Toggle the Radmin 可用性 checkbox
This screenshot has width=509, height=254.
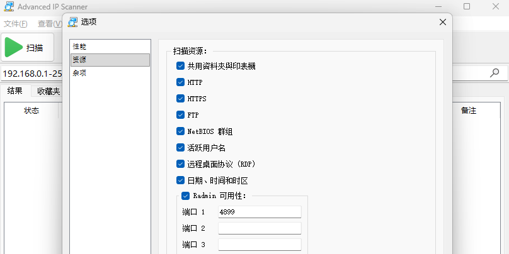pos(186,196)
